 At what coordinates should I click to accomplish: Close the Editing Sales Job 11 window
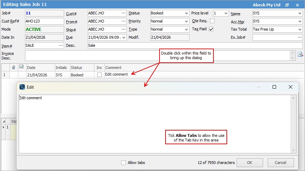(297, 5)
